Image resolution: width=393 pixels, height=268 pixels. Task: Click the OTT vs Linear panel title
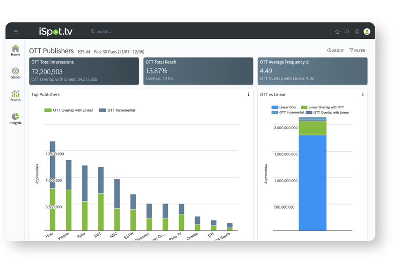pyautogui.click(x=273, y=95)
